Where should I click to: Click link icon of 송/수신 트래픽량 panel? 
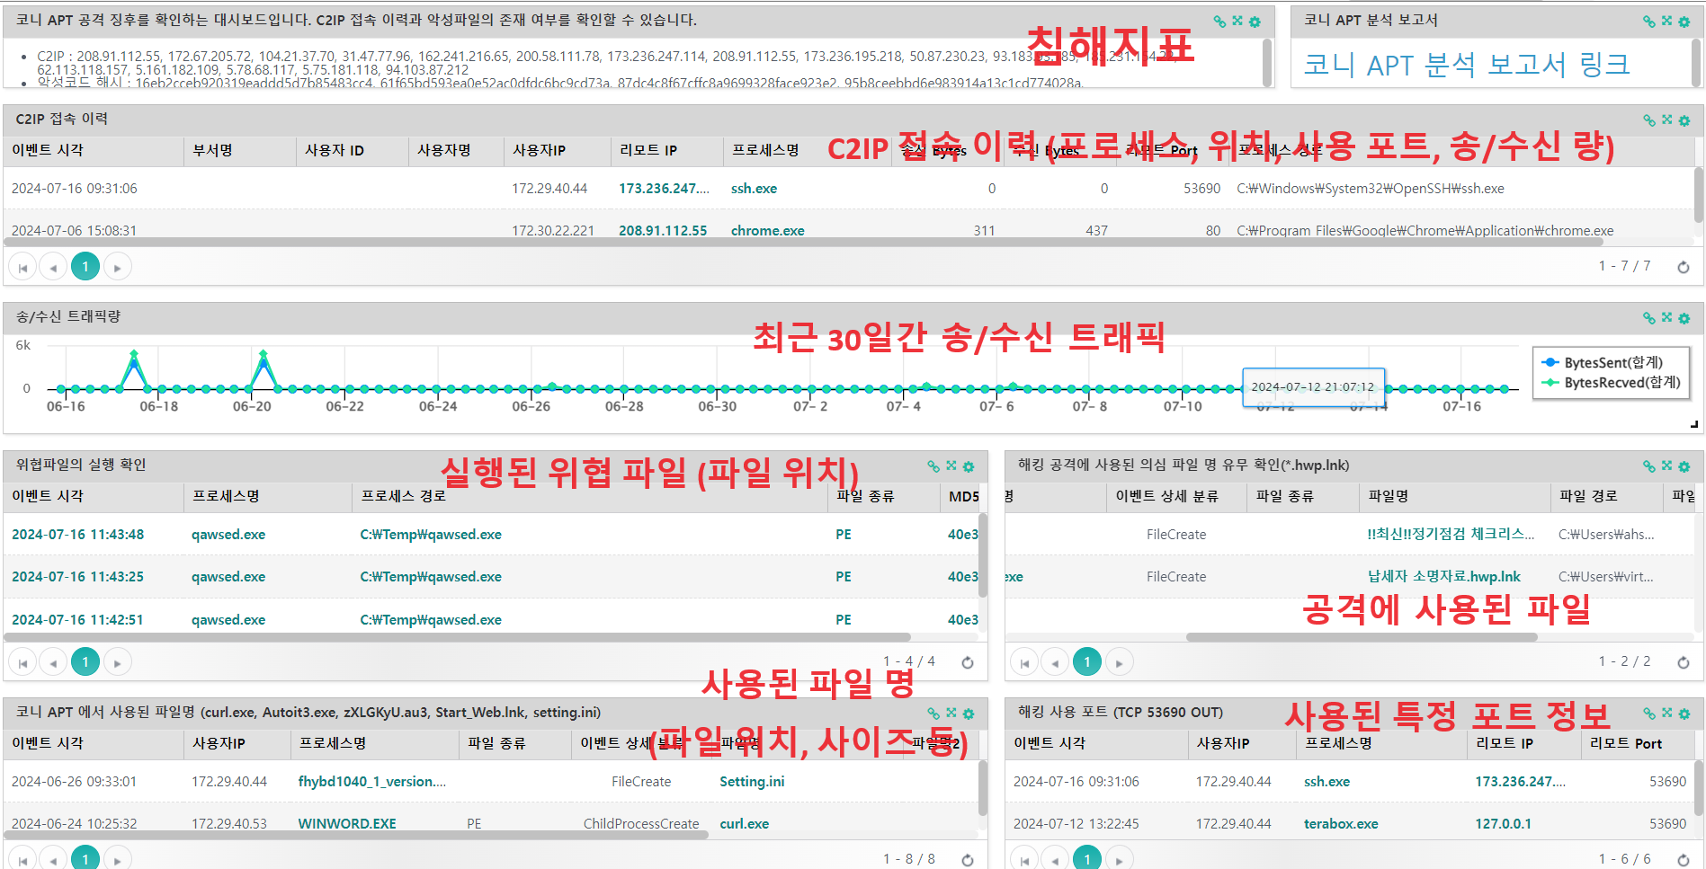(x=1648, y=318)
